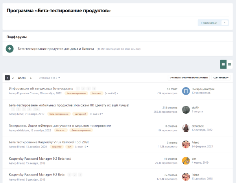Click den's orange avatar
This screenshot has width=236, height=183.
click(x=186, y=160)
